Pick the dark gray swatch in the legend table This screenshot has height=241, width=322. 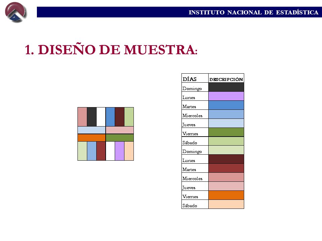(226, 87)
